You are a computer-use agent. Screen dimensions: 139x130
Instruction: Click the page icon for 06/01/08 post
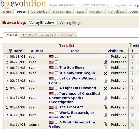coord(7,68)
